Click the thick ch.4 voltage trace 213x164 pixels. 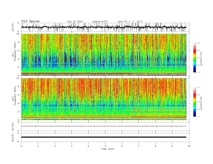click(104, 137)
